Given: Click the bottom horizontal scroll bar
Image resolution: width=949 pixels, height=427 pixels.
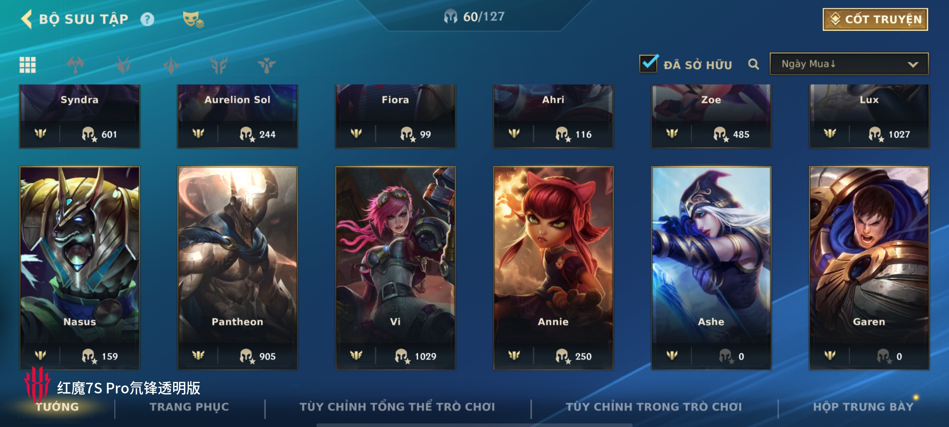Looking at the screenshot, I should [475, 425].
